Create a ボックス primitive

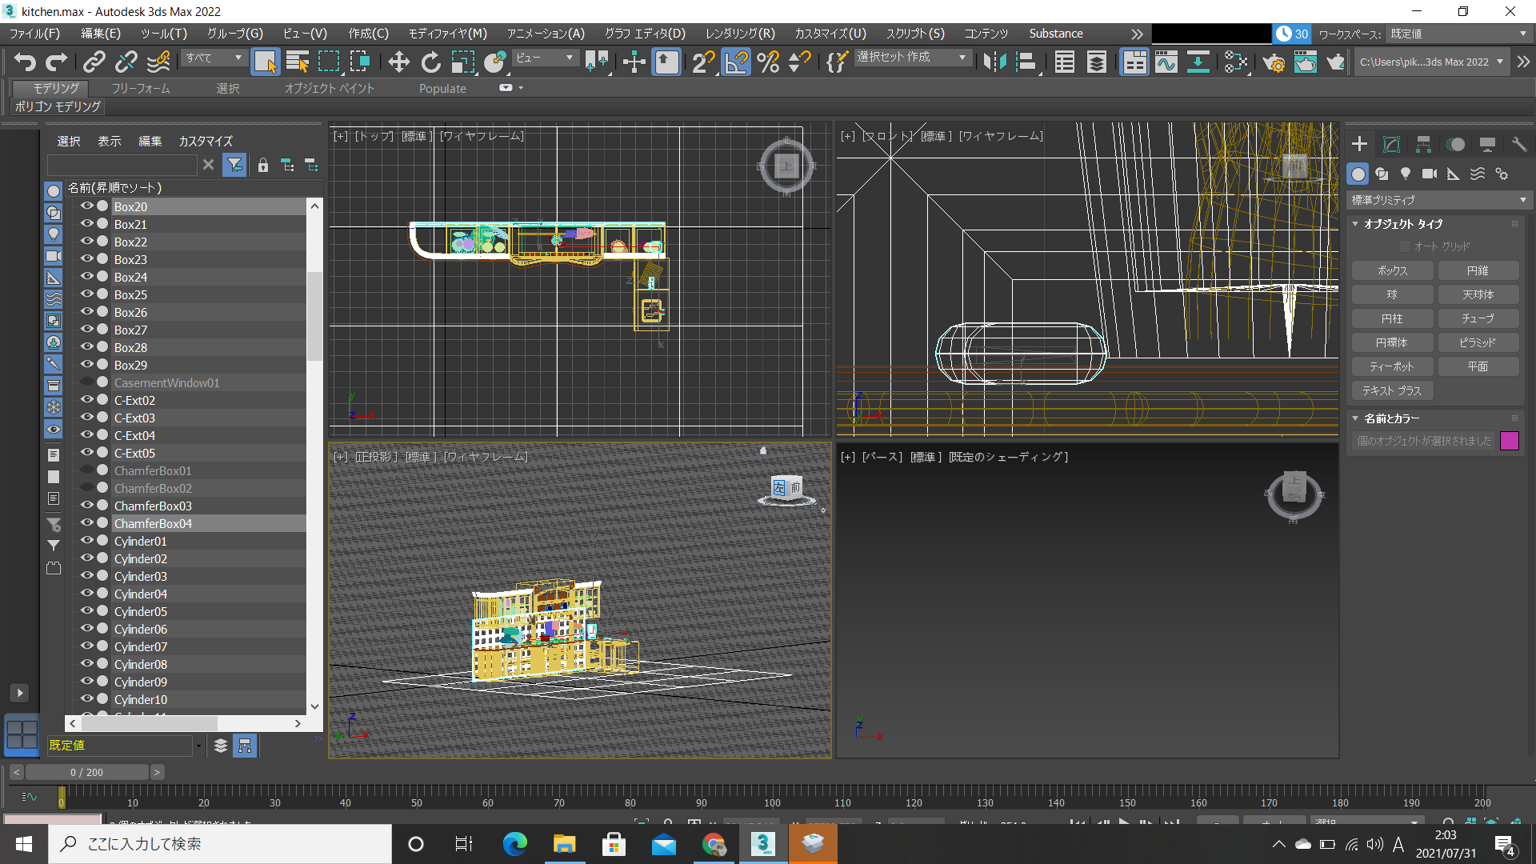tap(1392, 270)
